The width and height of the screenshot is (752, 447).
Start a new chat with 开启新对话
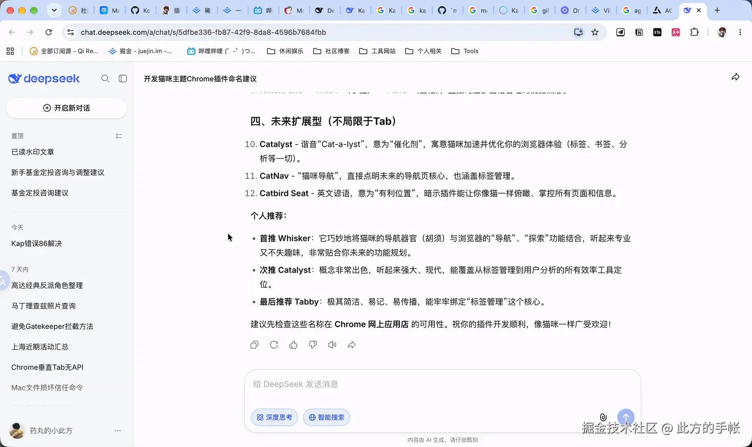click(67, 108)
